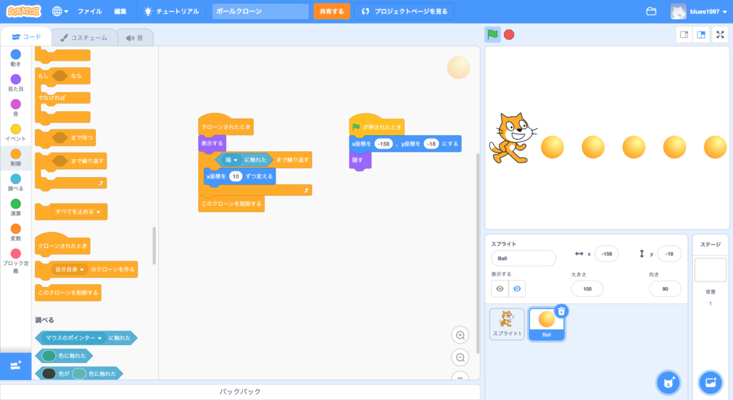This screenshot has width=733, height=400.
Task: Show the sprite with eye icon
Action: click(500, 289)
